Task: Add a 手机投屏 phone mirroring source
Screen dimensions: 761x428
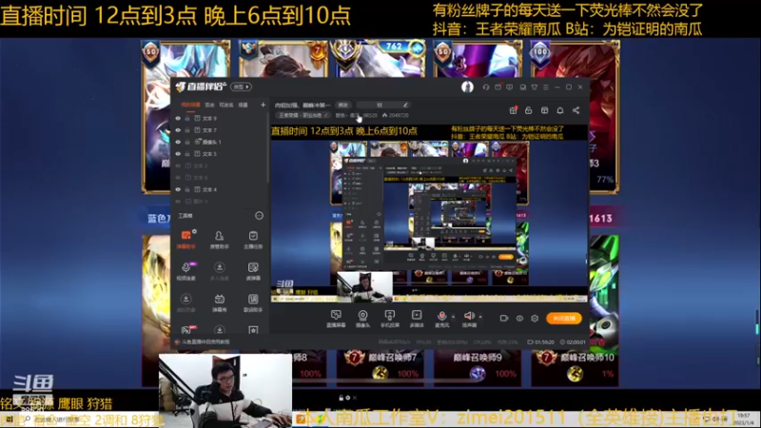Action: tap(389, 319)
